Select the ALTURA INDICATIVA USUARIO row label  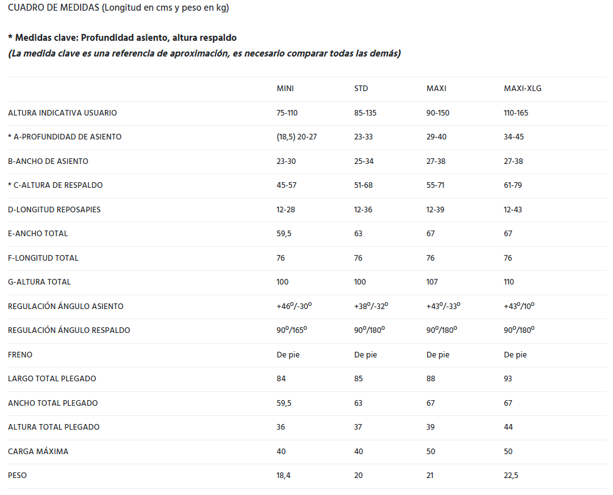pos(62,113)
